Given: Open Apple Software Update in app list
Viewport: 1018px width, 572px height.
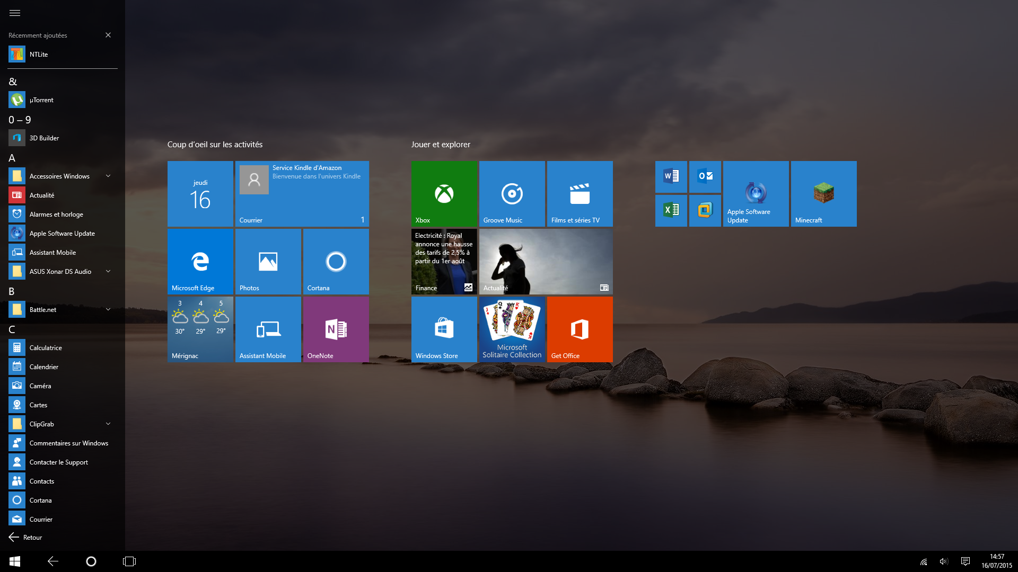Looking at the screenshot, I should [x=63, y=233].
